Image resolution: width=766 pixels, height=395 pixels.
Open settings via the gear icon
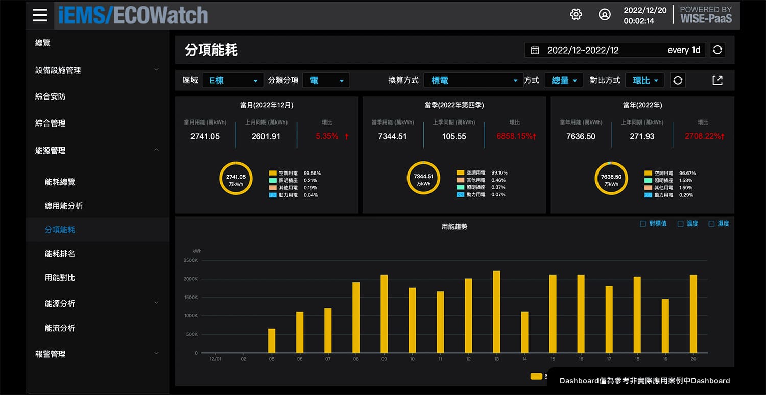pyautogui.click(x=576, y=14)
